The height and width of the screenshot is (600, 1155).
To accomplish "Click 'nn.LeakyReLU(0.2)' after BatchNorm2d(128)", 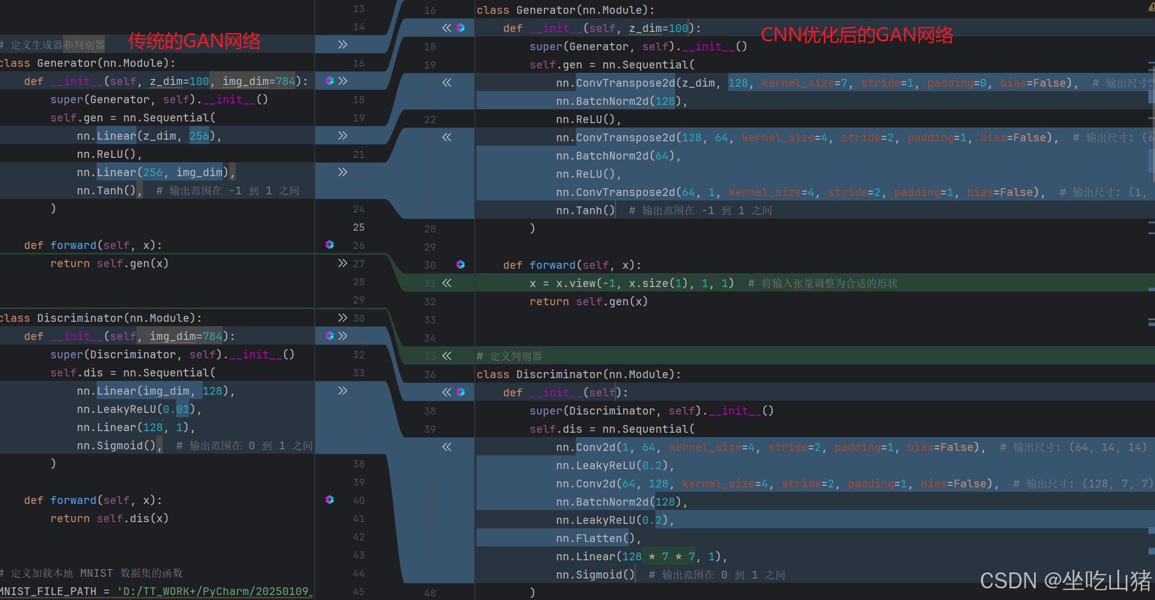I will tap(612, 520).
